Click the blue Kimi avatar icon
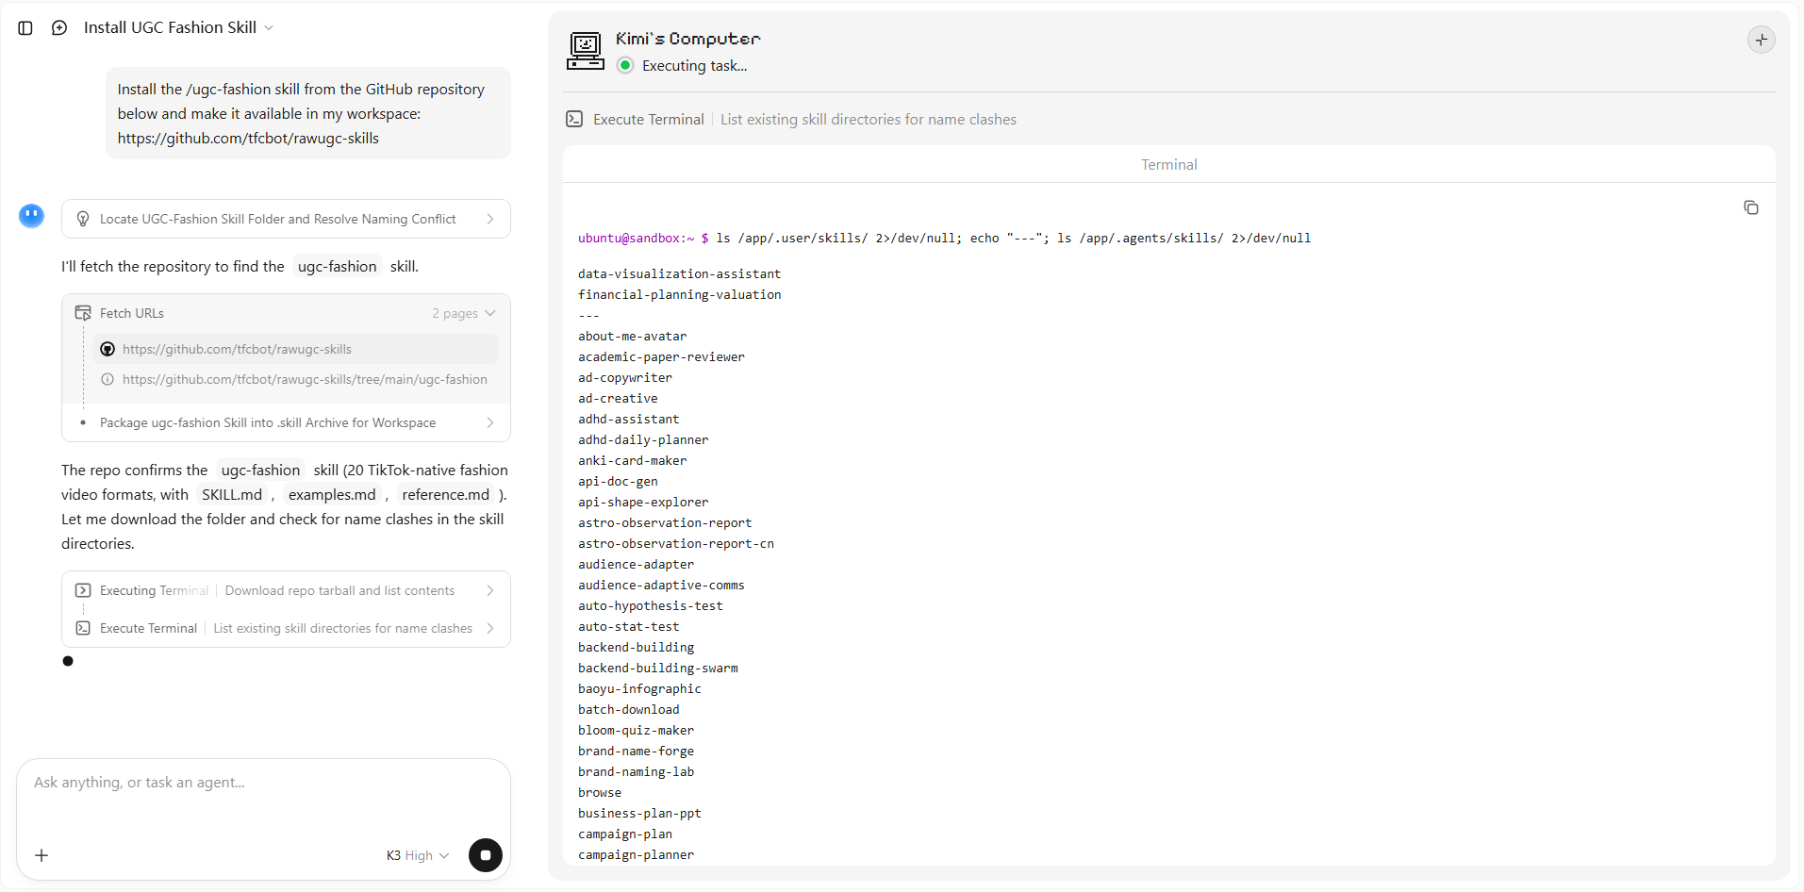 (32, 216)
